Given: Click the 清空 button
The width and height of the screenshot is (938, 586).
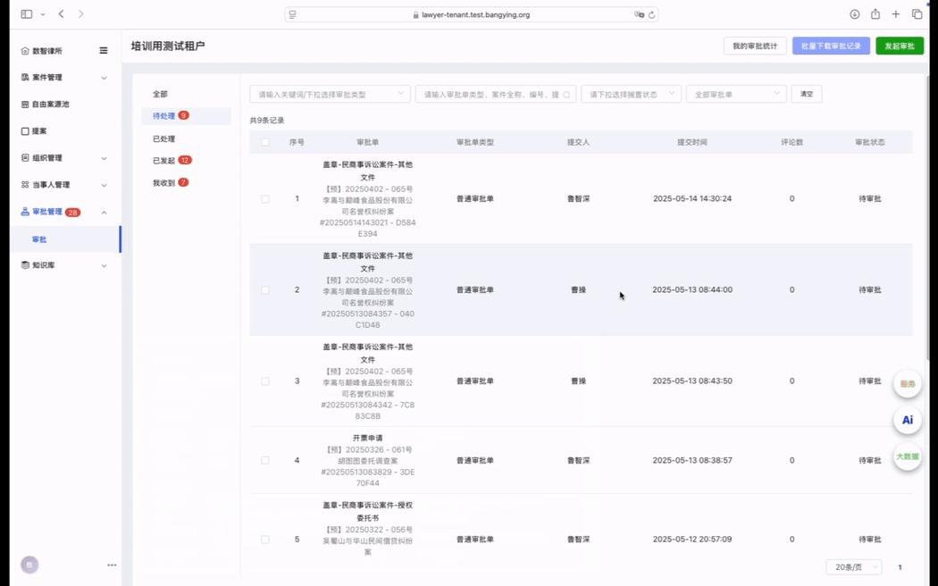Looking at the screenshot, I should pos(807,94).
